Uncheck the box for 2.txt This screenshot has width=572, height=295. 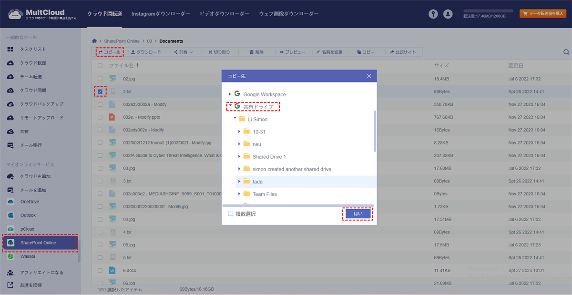pos(100,91)
